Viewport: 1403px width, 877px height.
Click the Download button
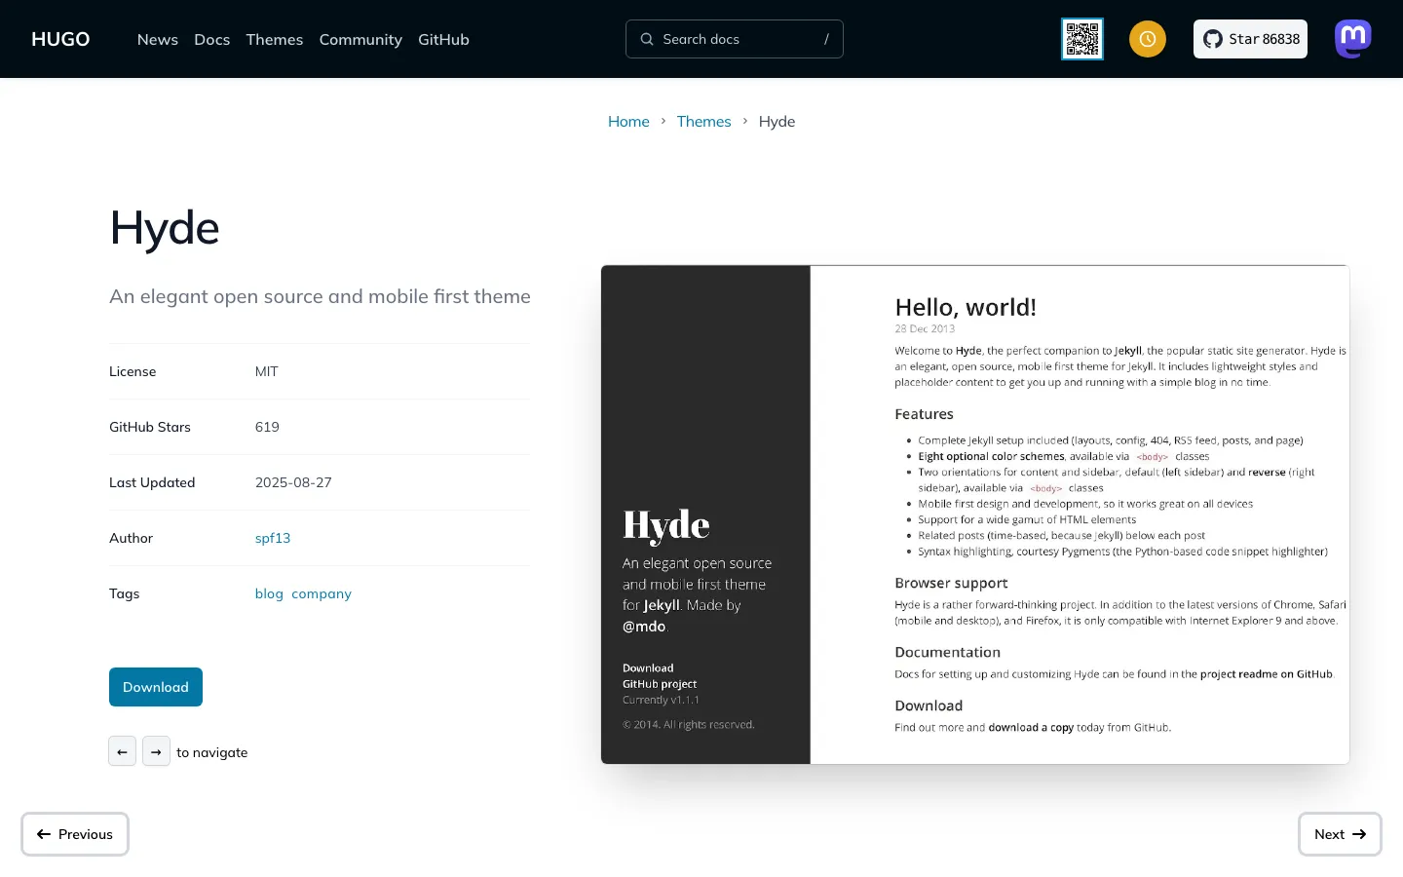(156, 687)
